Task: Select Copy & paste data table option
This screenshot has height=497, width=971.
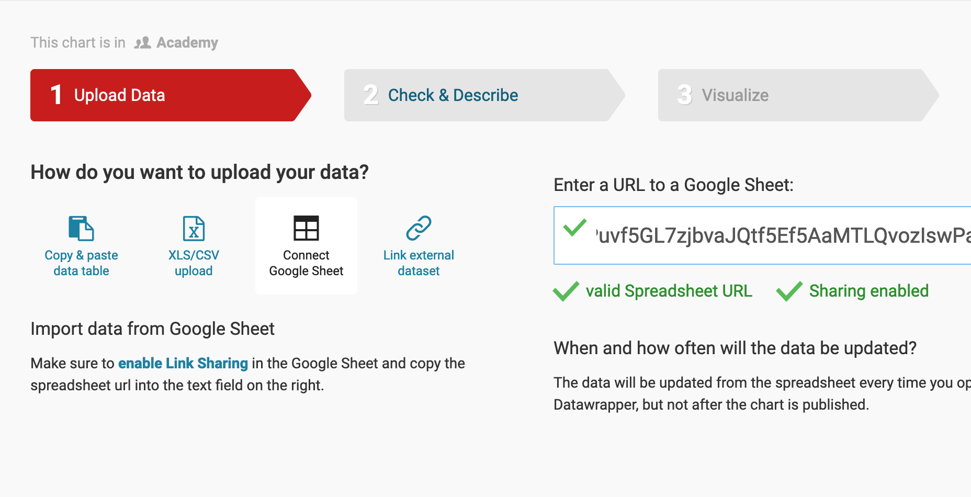Action: pos(81,263)
